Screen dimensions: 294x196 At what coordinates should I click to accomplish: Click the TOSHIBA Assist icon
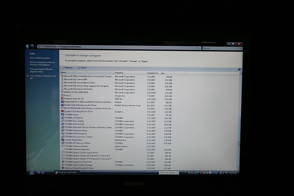[x=62, y=114]
